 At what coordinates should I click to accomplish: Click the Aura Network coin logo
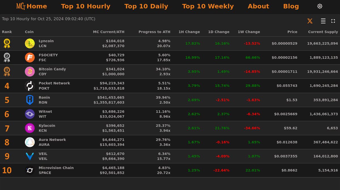pyautogui.click(x=30, y=142)
